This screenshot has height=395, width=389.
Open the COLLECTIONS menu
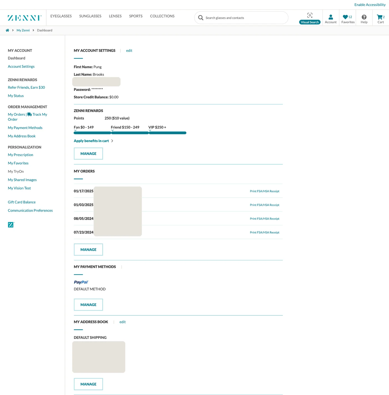click(x=162, y=16)
